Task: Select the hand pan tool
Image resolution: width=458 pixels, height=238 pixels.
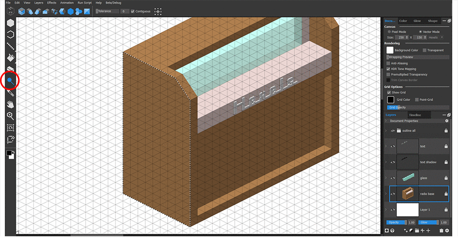Action: coord(10,104)
